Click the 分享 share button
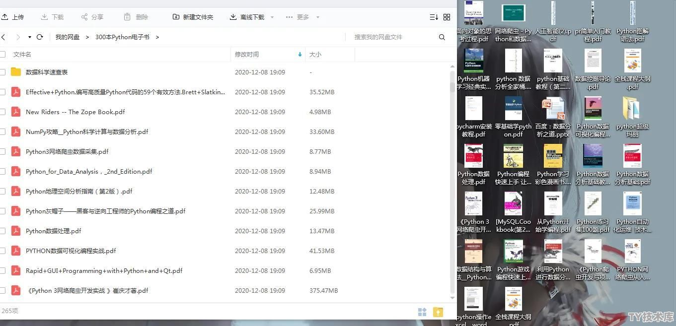 pyautogui.click(x=92, y=17)
